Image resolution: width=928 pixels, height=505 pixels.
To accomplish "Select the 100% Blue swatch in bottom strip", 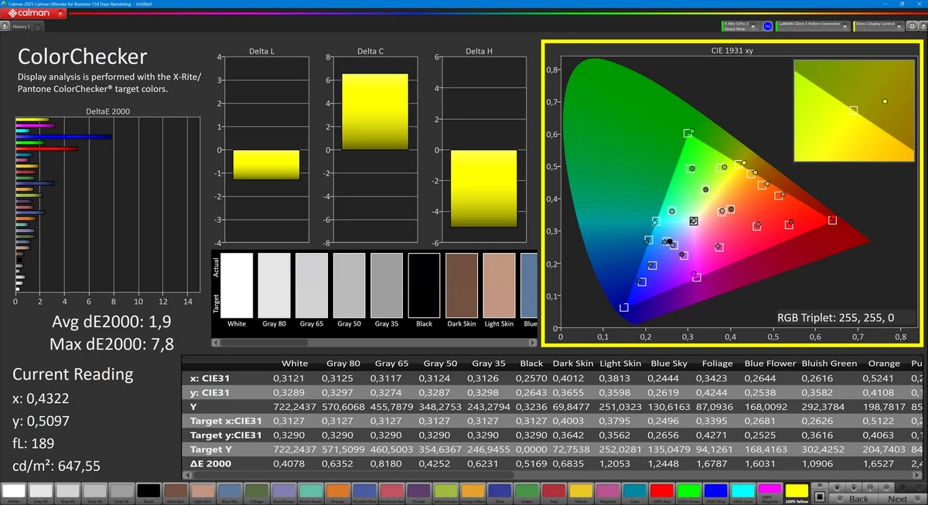I will pyautogui.click(x=715, y=492).
